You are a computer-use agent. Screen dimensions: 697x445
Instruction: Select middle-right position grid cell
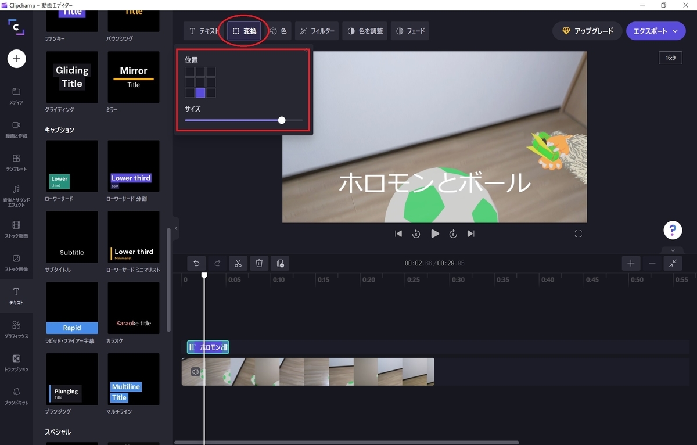(x=211, y=82)
